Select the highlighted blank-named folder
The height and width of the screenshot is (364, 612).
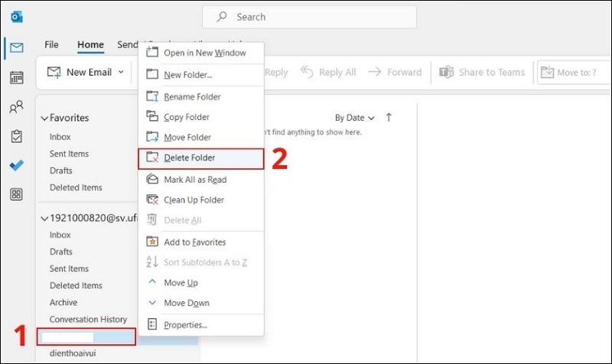tap(86, 336)
